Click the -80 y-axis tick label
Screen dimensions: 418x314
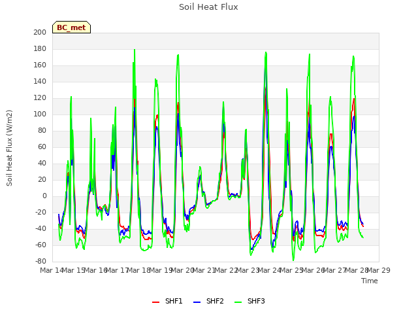click(40, 262)
